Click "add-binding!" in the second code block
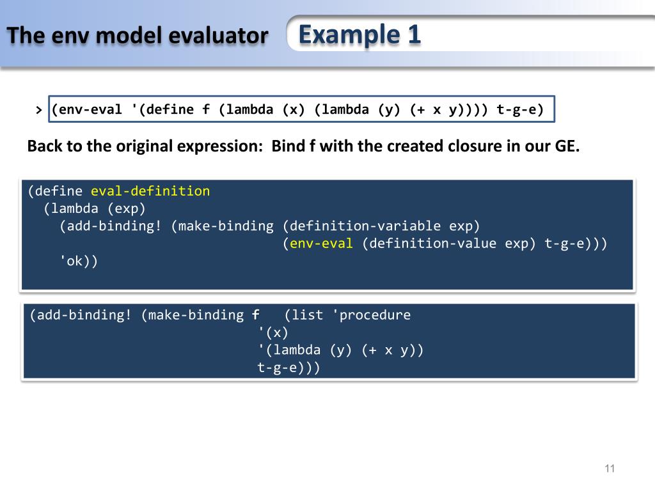 (x=84, y=315)
